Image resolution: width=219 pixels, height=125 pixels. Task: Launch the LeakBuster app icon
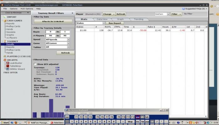coord(8,63)
